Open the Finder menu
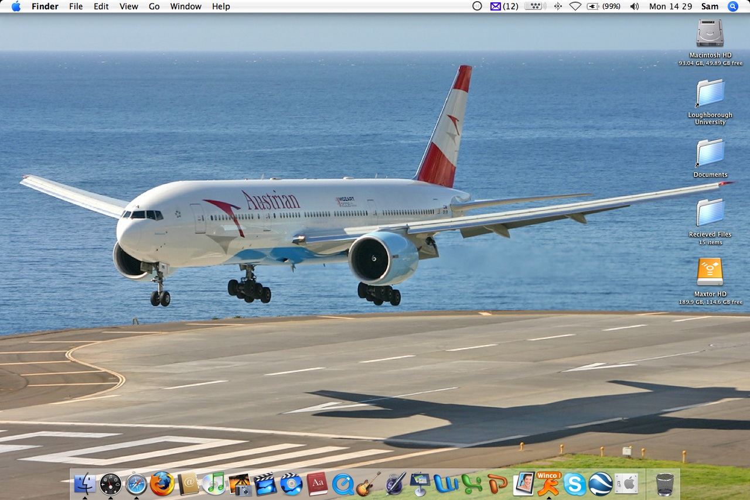 [x=45, y=6]
